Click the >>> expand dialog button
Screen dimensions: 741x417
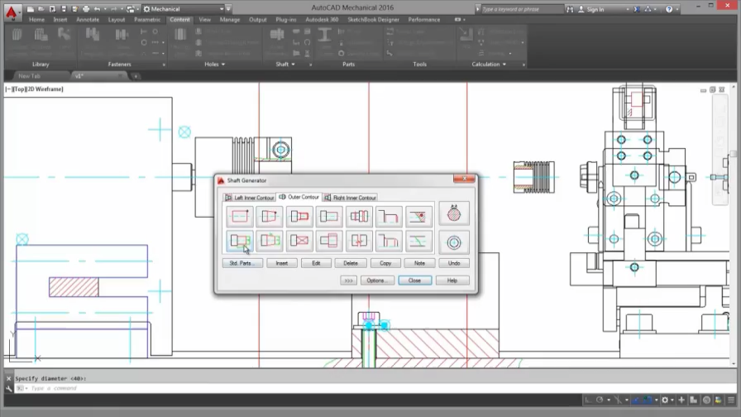click(348, 280)
